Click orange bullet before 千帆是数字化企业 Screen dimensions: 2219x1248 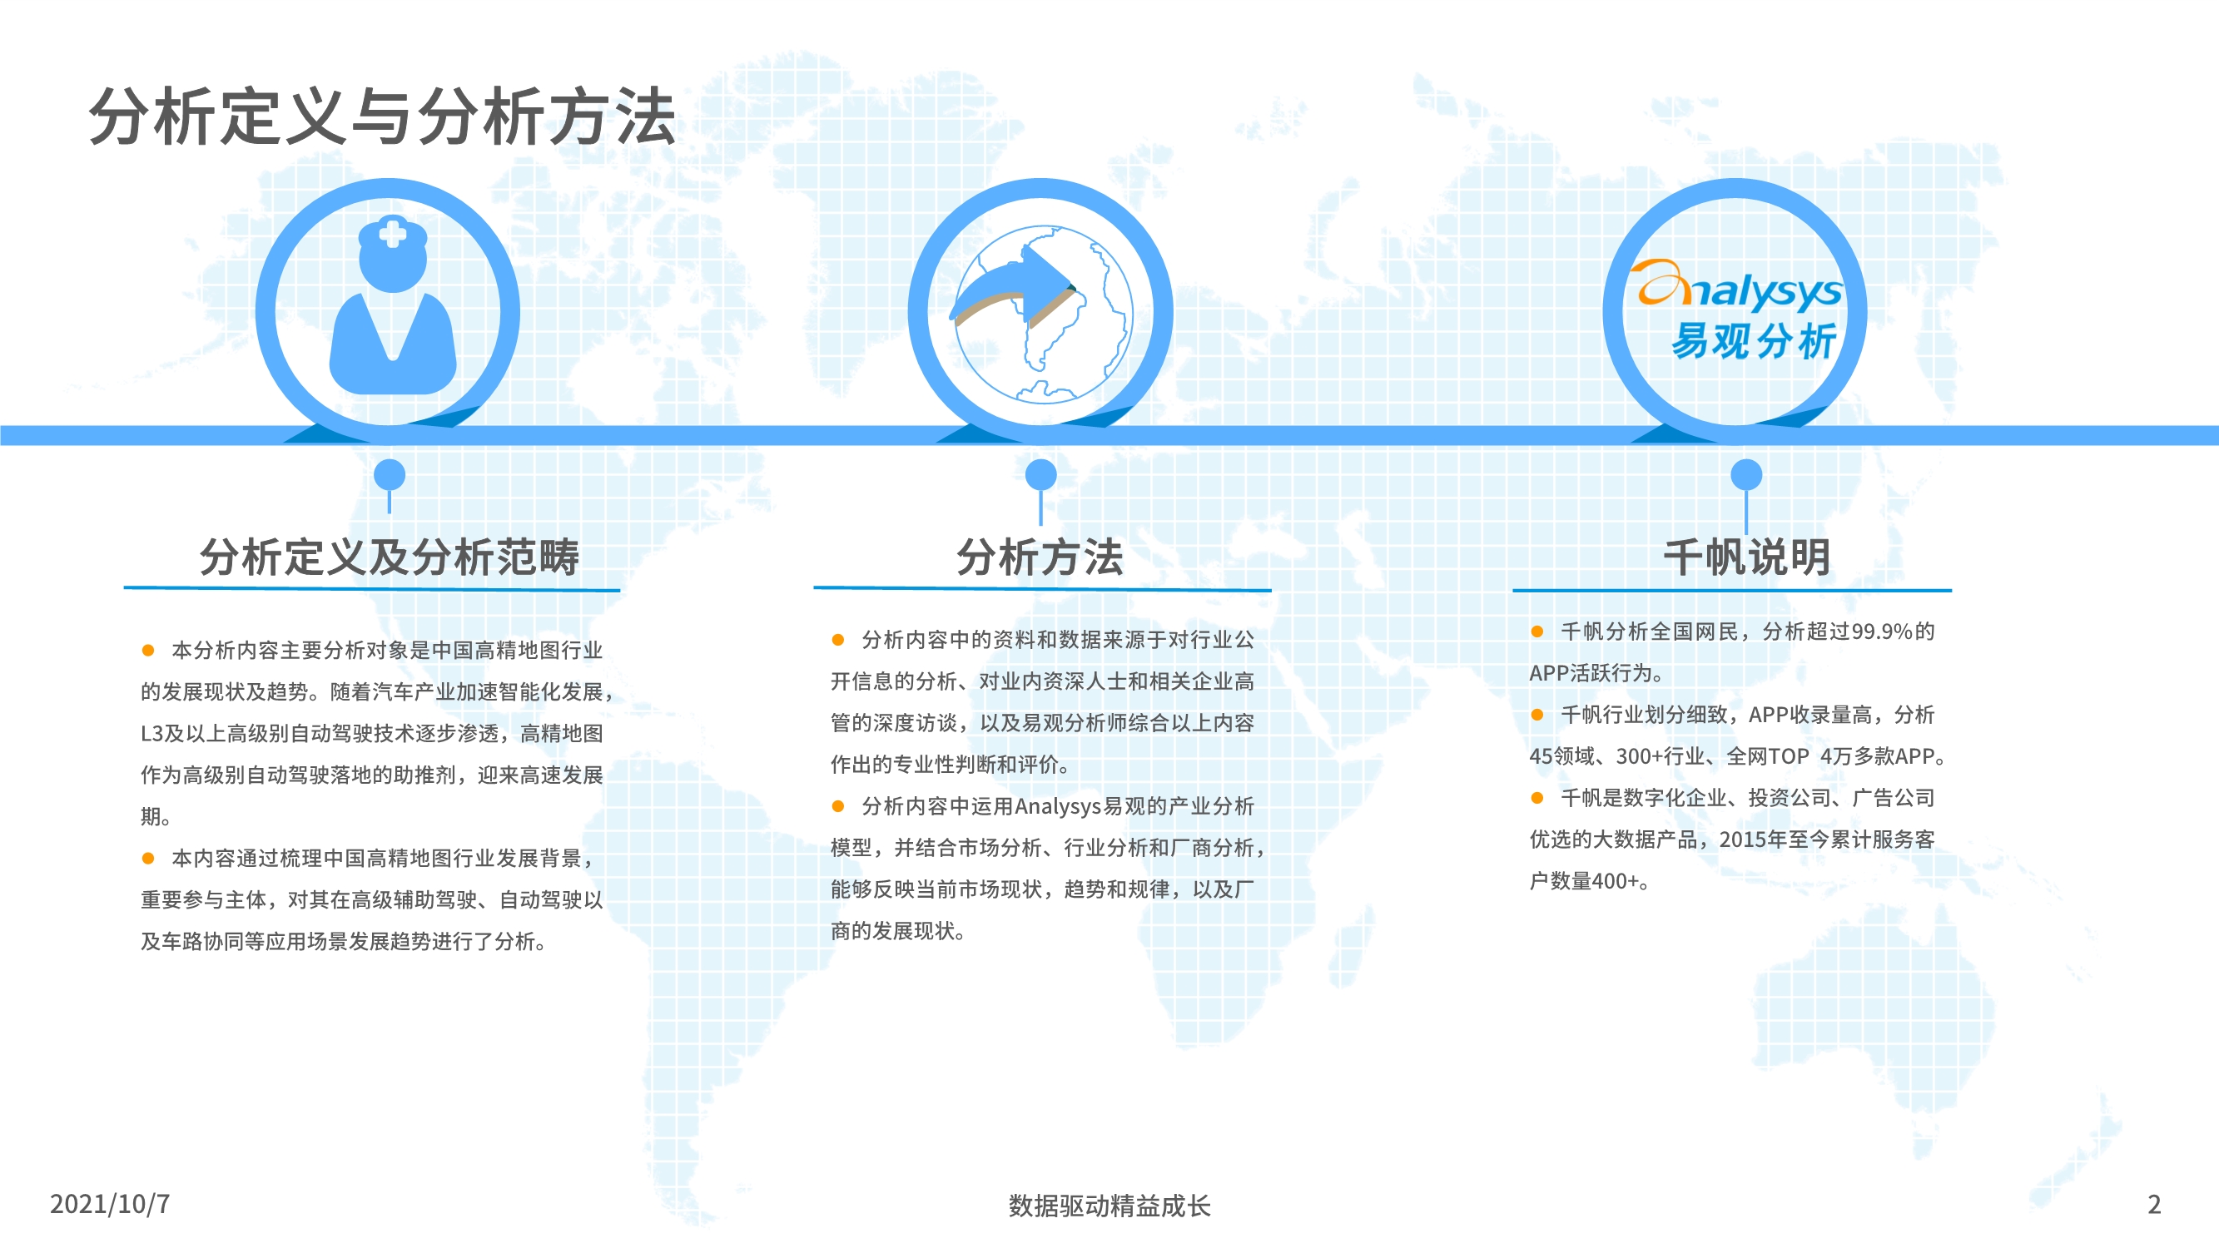pos(1536,798)
